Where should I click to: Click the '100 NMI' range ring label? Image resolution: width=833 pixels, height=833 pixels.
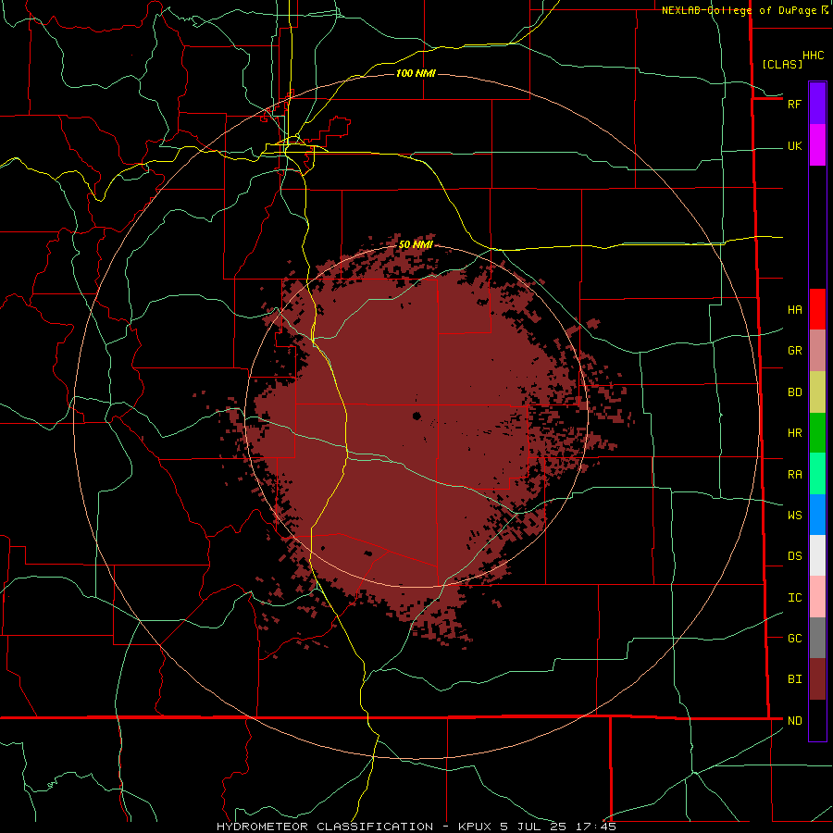tap(416, 73)
